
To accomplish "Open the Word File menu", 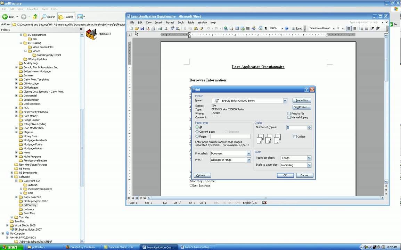I will [x=132, y=23].
